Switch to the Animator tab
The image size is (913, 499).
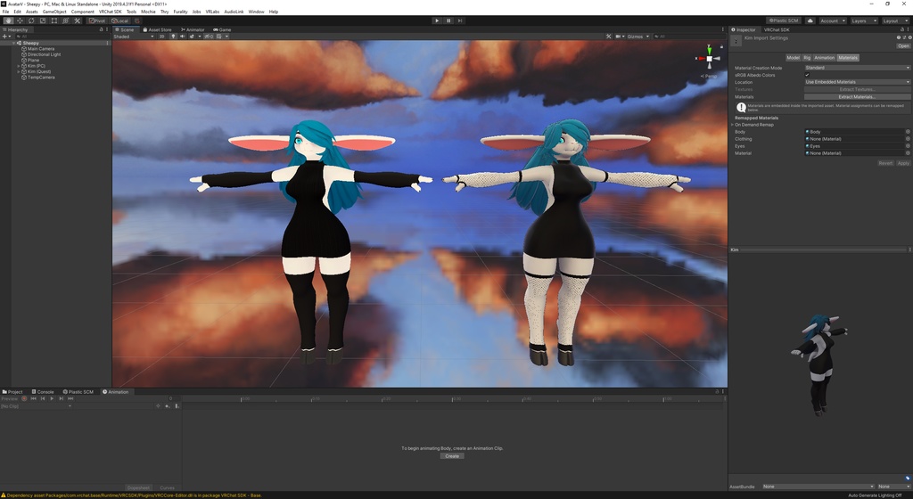pos(193,29)
